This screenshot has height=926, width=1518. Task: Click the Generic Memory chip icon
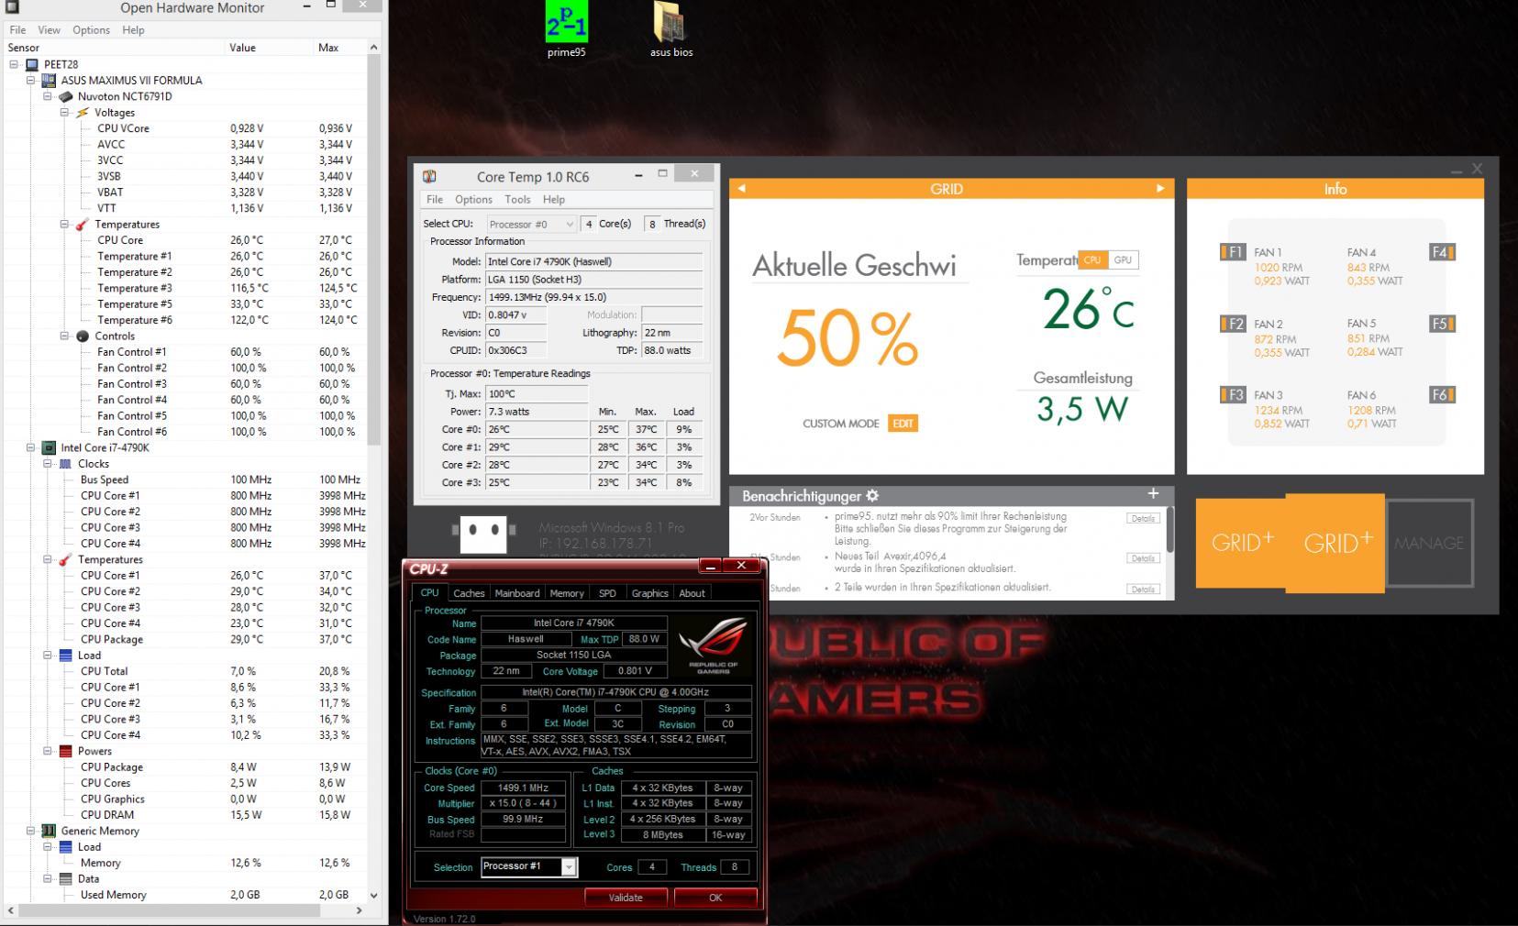pos(50,831)
